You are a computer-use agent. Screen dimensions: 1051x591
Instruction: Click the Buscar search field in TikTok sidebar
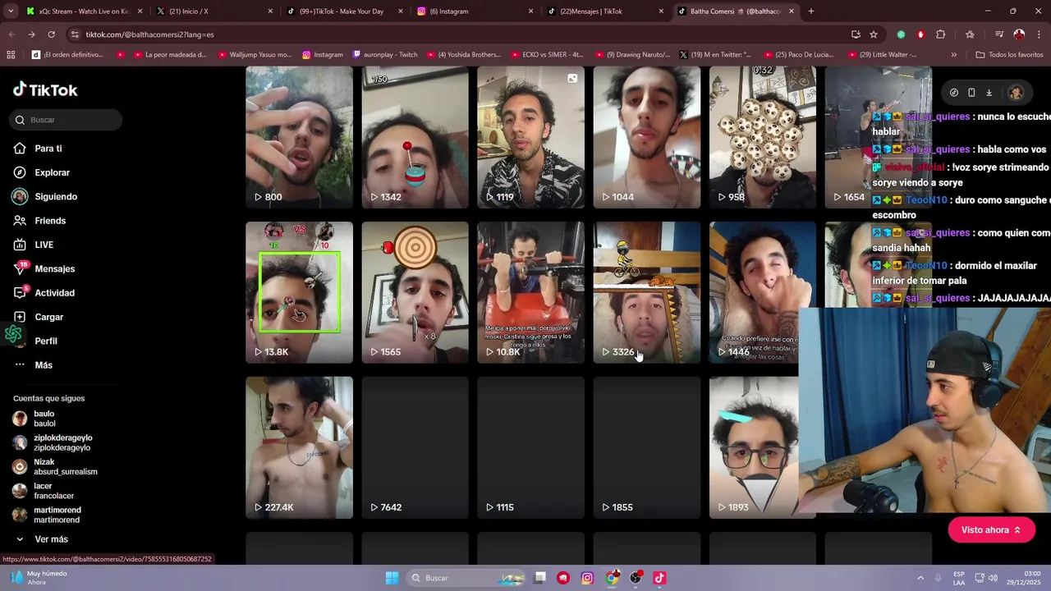coord(66,120)
